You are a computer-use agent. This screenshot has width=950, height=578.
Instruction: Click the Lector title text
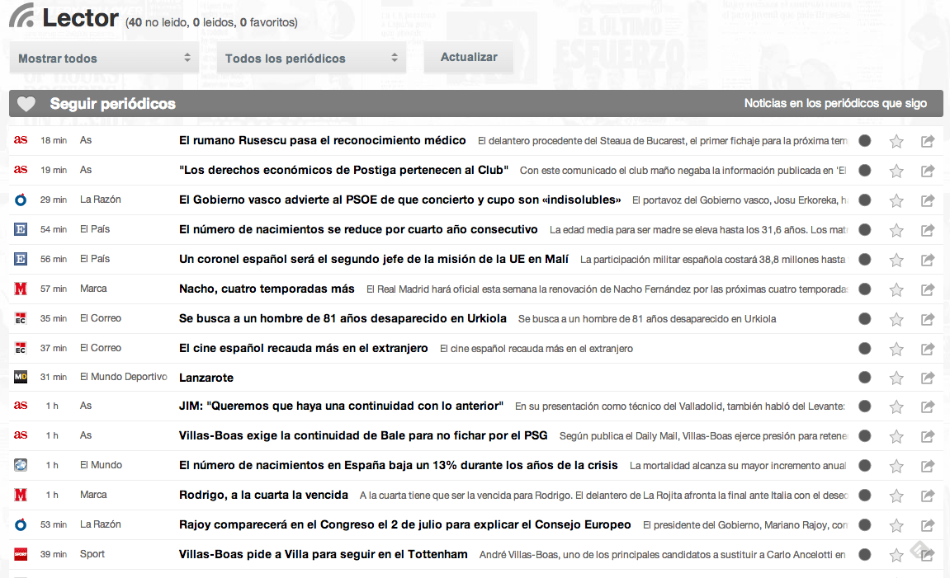pos(80,17)
